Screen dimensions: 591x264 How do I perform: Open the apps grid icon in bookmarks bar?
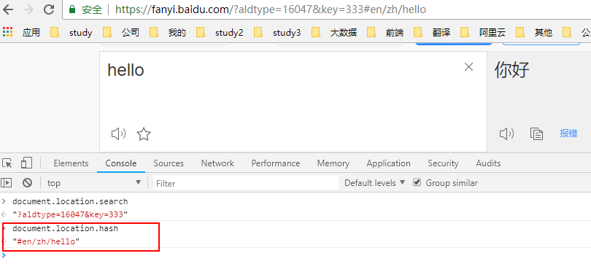coord(7,32)
